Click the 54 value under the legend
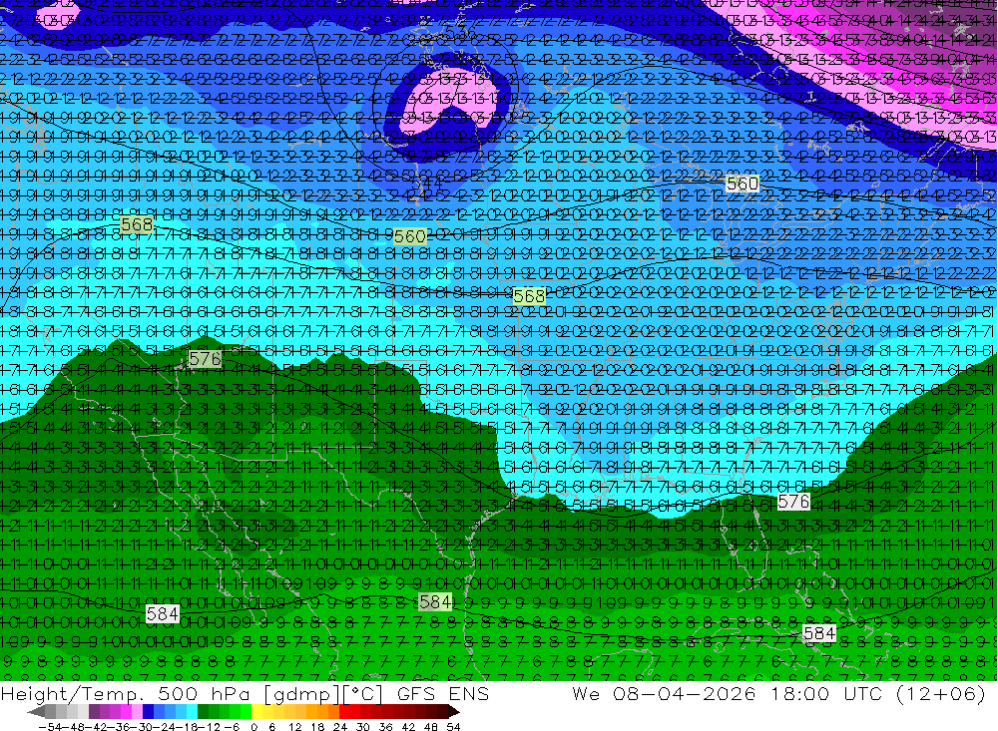Screen dimensions: 998x731 453,727
